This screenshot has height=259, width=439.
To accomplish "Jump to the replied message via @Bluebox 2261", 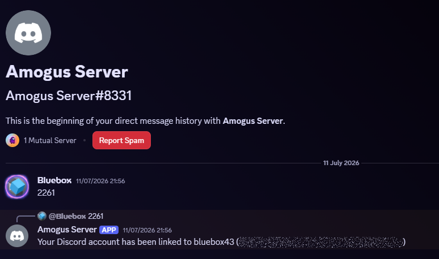I will coord(76,216).
